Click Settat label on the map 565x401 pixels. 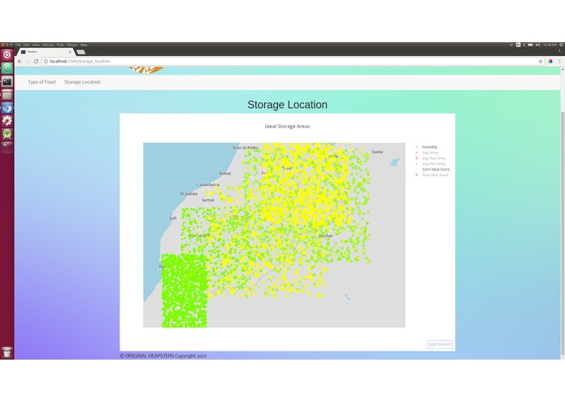[208, 200]
